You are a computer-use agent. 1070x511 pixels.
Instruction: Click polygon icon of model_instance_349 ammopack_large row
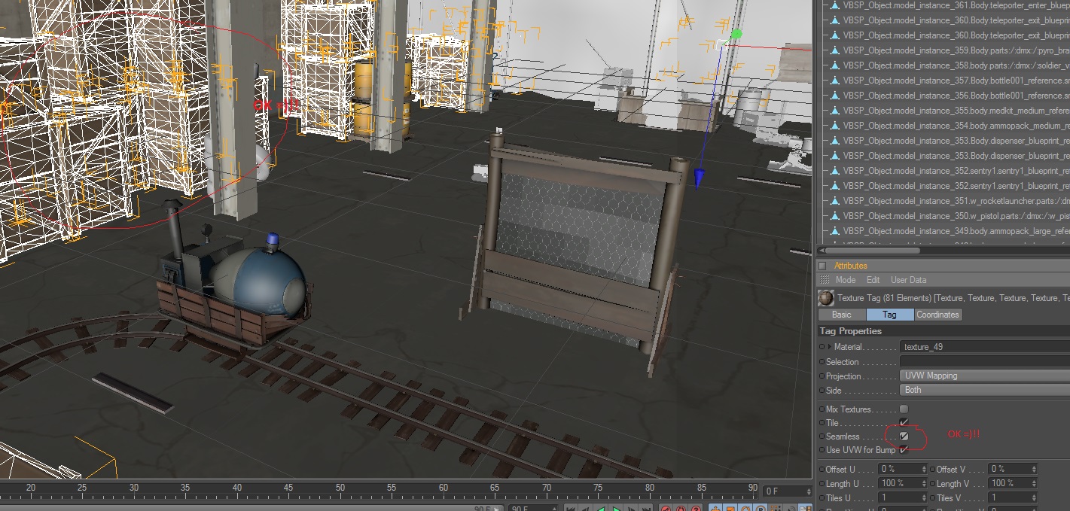[834, 231]
